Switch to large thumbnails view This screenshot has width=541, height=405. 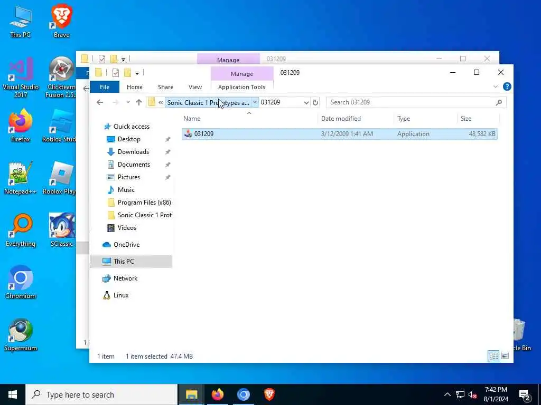pos(505,356)
